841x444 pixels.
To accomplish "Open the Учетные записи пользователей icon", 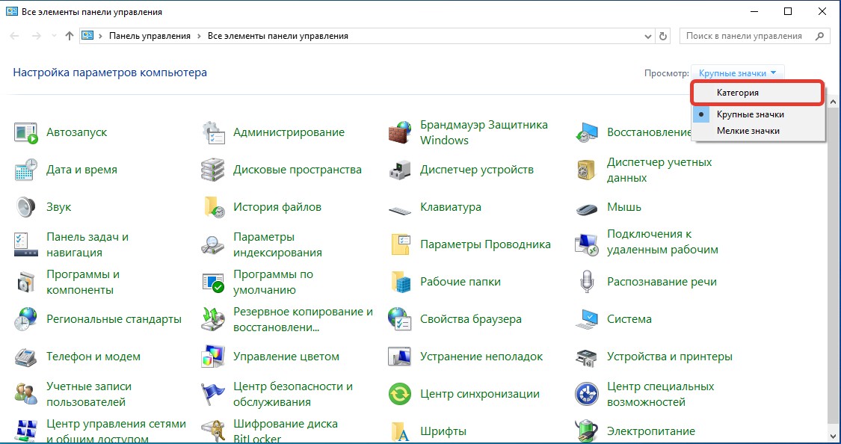I will pyautogui.click(x=25, y=394).
